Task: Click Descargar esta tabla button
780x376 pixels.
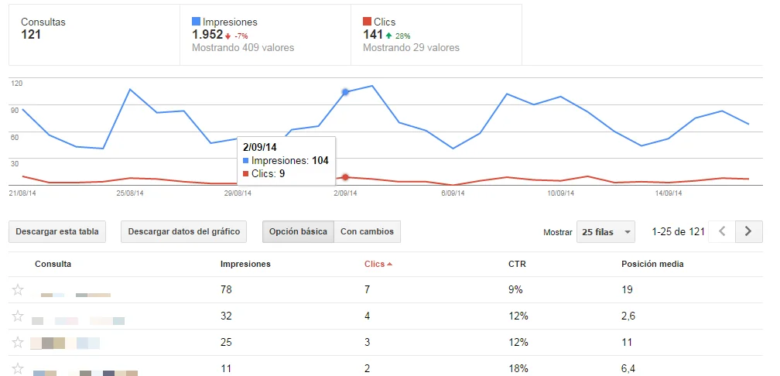Action: (57, 231)
